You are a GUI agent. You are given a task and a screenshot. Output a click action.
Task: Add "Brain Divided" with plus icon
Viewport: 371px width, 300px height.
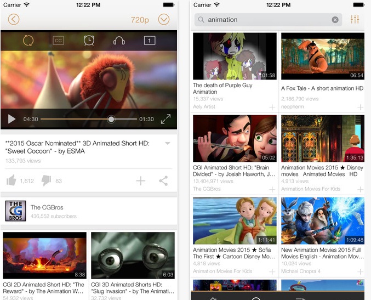[272, 189]
